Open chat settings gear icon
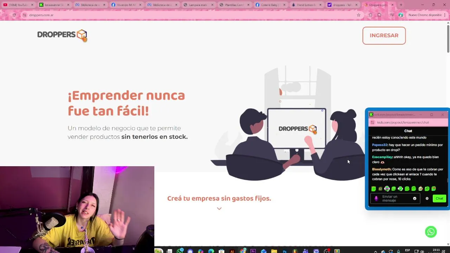Viewport: 450px width, 253px height. pos(427,199)
